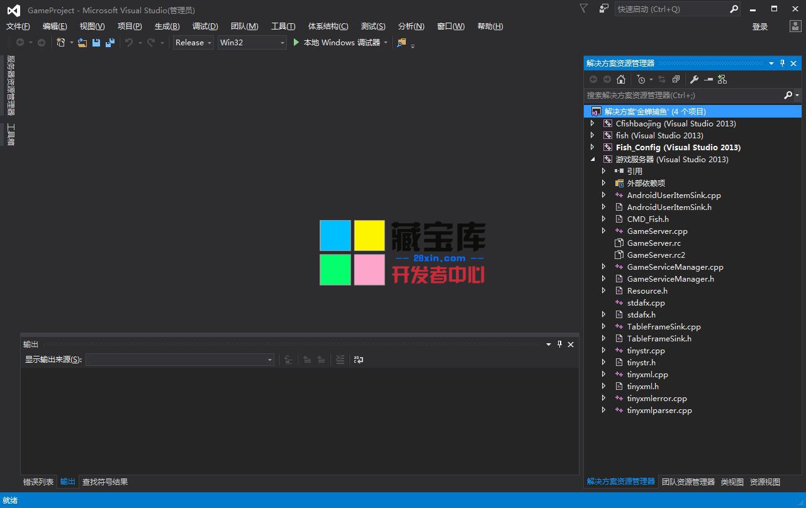Image resolution: width=806 pixels, height=508 pixels.
Task: Click the New Project toolbar icon
Action: pyautogui.click(x=61, y=43)
